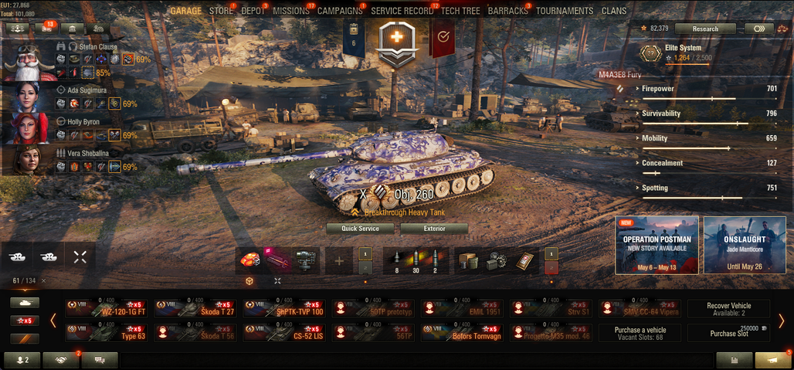Click the Quick Service button

pyautogui.click(x=360, y=229)
